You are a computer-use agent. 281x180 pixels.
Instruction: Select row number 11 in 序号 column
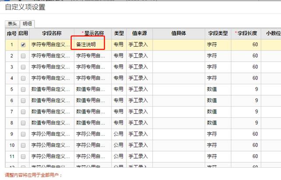coord(12,156)
